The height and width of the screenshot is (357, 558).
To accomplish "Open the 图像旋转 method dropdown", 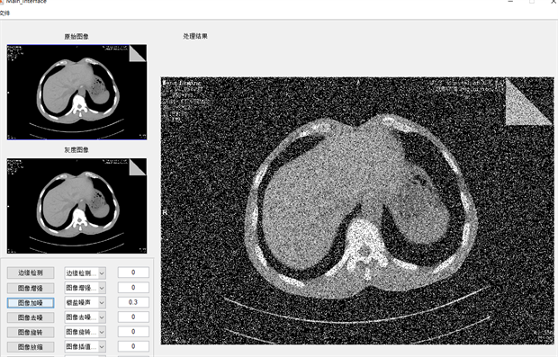I will pyautogui.click(x=85, y=332).
